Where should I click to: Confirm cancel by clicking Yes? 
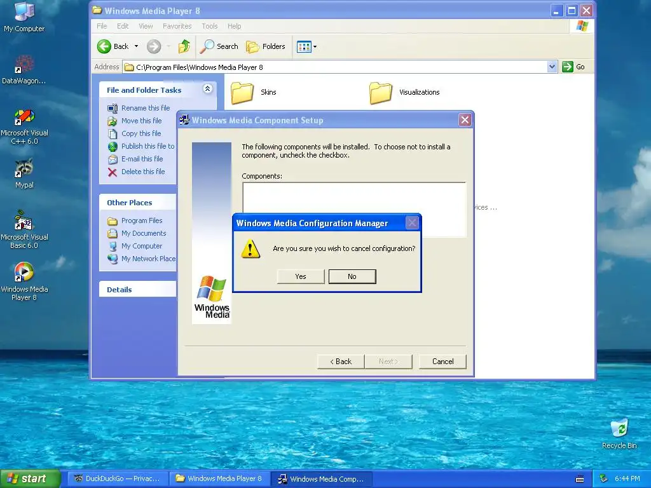pyautogui.click(x=301, y=276)
